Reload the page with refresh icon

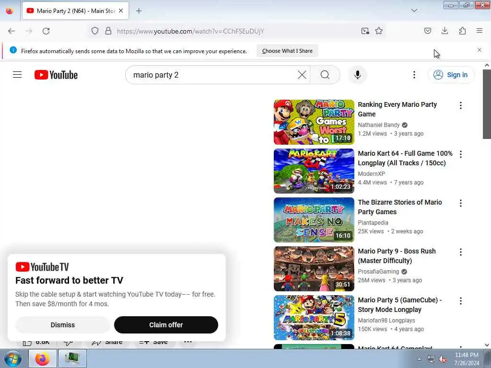(46, 31)
